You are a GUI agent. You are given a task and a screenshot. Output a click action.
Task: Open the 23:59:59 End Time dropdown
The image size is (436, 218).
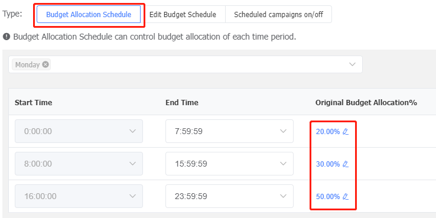tap(229, 196)
